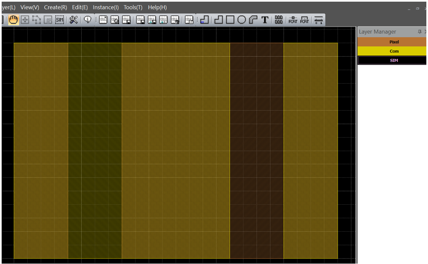
Task: Select the polygon drawing tool
Action: (218, 20)
